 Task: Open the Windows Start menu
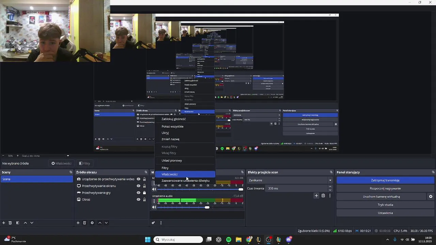pyautogui.click(x=147, y=240)
